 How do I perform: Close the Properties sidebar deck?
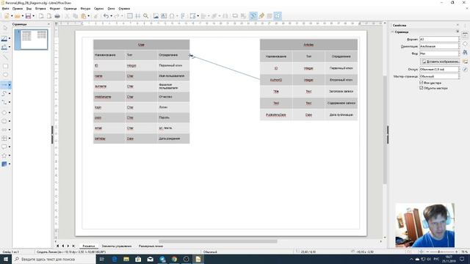click(458, 25)
